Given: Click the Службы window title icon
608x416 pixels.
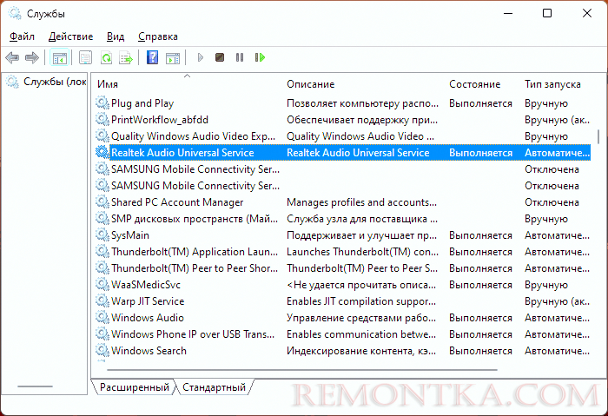Looking at the screenshot, I should pos(15,14).
